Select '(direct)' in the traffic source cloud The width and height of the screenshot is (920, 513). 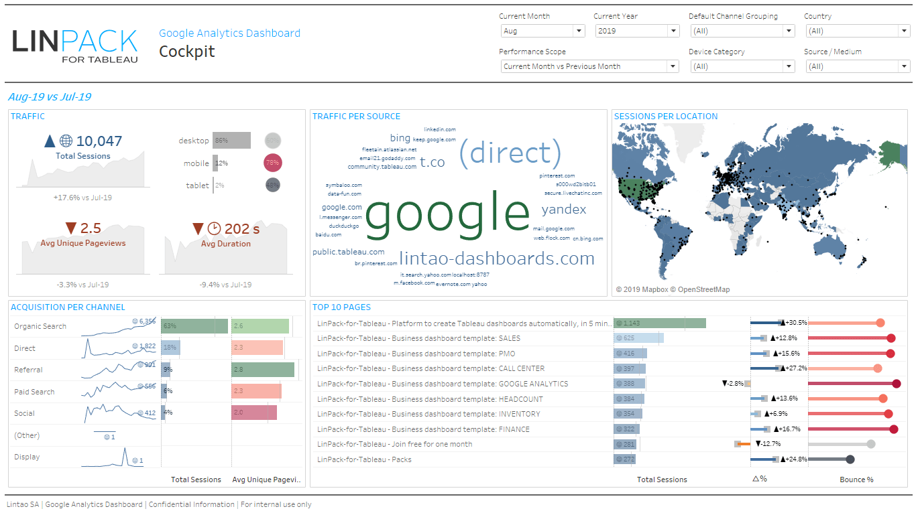[x=510, y=153]
